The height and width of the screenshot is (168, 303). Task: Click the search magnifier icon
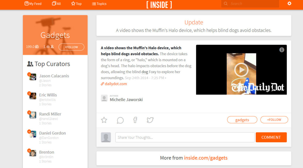point(226,4)
